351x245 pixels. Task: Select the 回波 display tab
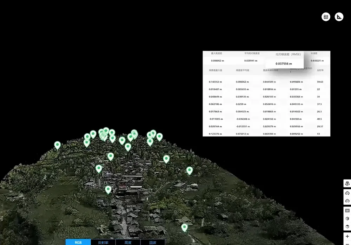pyautogui.click(x=153, y=242)
